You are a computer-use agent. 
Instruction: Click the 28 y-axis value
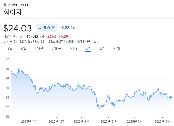7,78
